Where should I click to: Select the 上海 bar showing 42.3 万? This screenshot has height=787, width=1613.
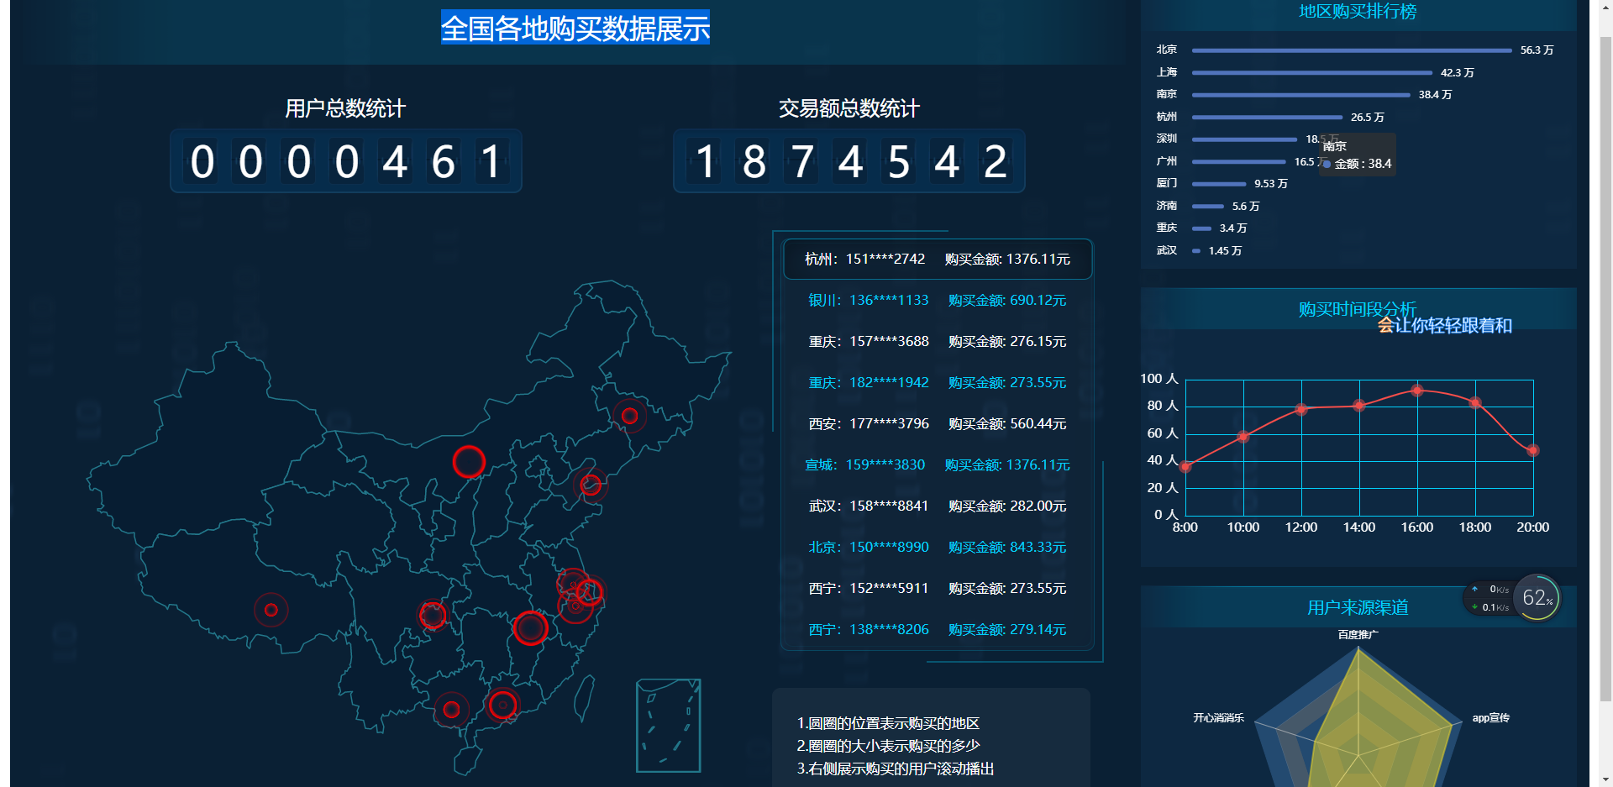1312,73
